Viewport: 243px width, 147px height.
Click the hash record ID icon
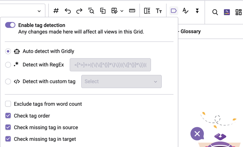click(x=56, y=11)
